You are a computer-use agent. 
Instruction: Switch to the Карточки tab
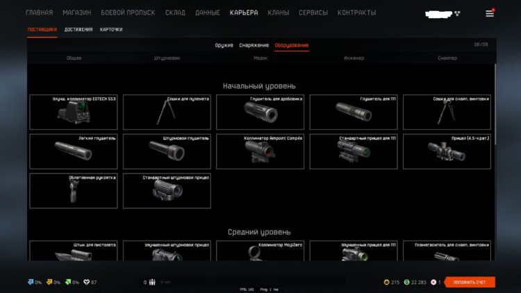[111, 30]
